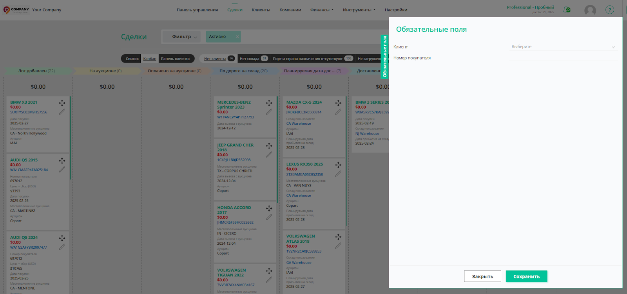Dismiss the panel with Закрыть button

482,276
